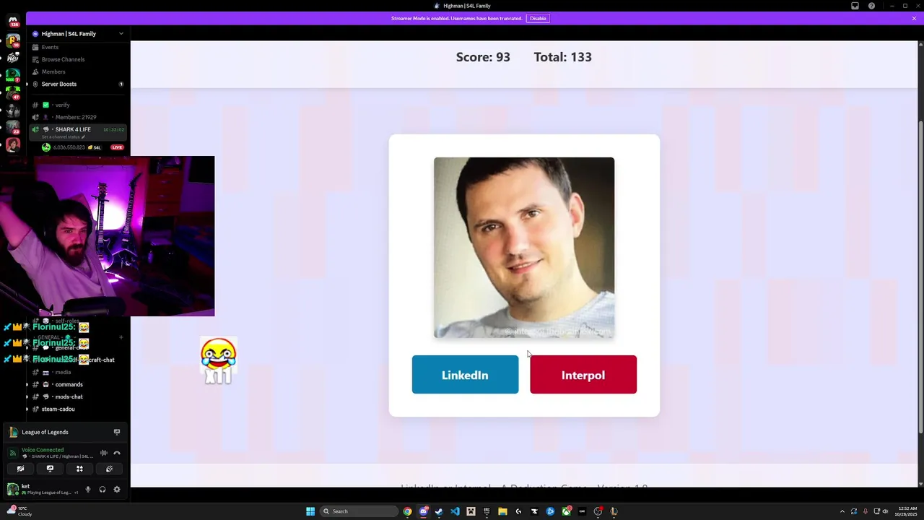Click the Score: 93 text

(x=483, y=57)
